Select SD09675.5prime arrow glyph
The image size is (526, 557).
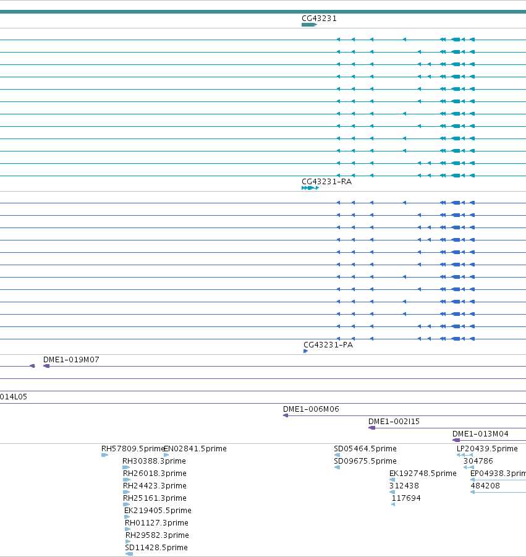[337, 467]
